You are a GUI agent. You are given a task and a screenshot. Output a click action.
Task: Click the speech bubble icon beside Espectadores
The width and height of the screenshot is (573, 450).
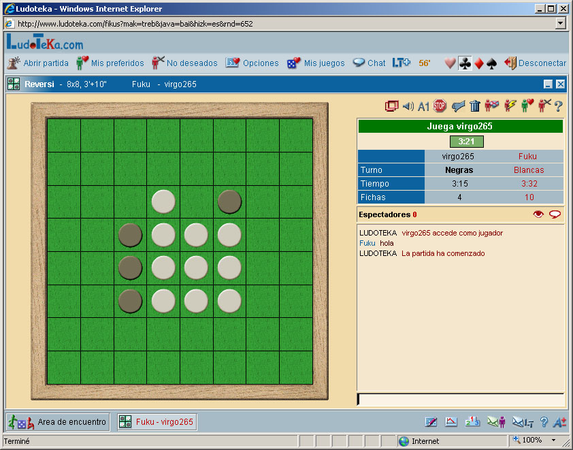tap(555, 214)
